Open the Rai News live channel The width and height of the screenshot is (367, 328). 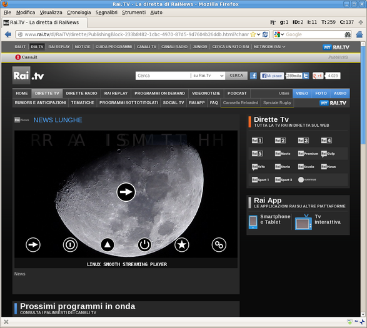tap(328, 167)
